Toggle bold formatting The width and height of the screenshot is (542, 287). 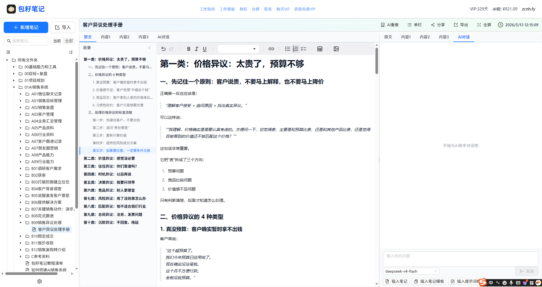pos(189,49)
